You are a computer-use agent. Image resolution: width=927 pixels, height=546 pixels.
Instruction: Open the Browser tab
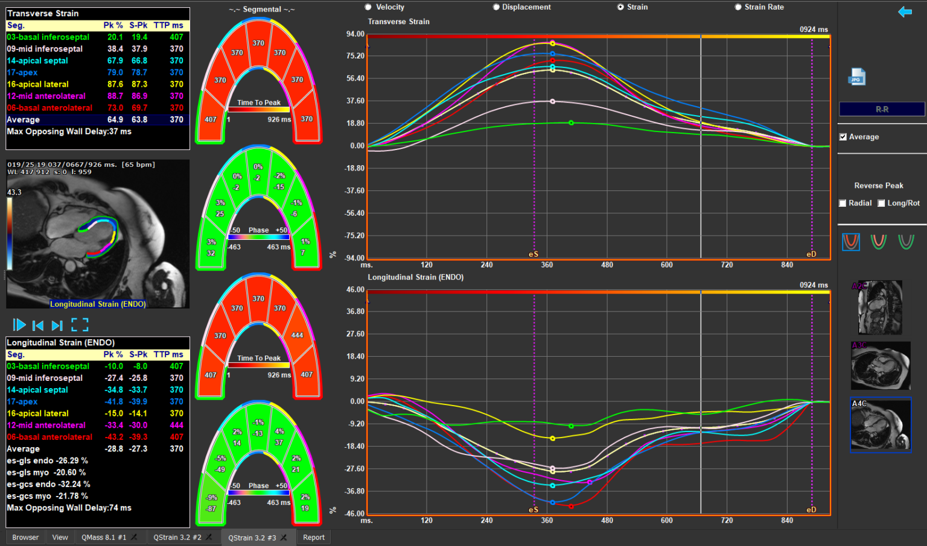[25, 537]
